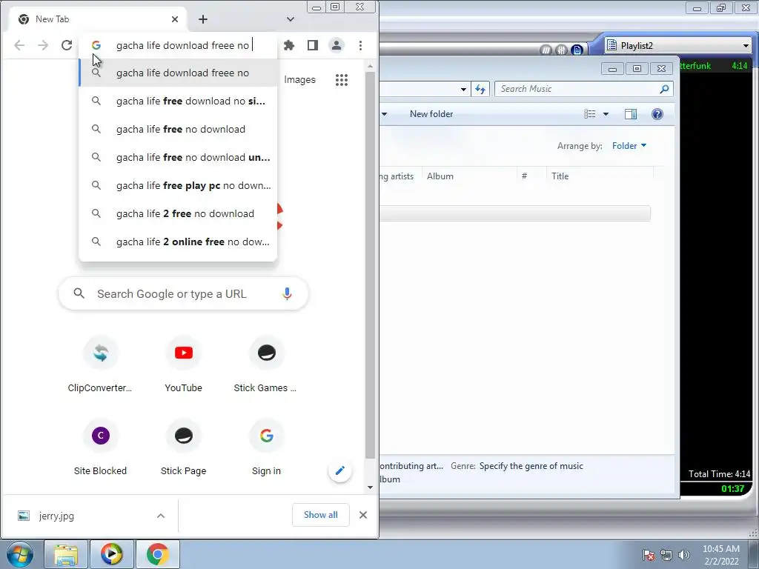This screenshot has width=759, height=569.
Task: Select suggestion "gacha life free download no si..."
Action: [x=178, y=101]
